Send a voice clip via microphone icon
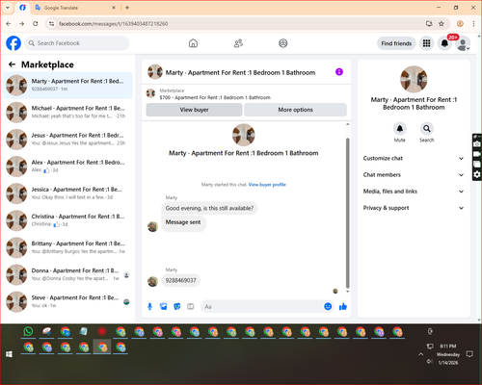 (x=149, y=307)
